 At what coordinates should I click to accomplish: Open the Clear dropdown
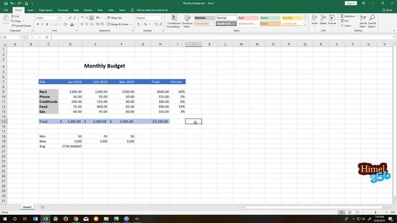[346, 26]
